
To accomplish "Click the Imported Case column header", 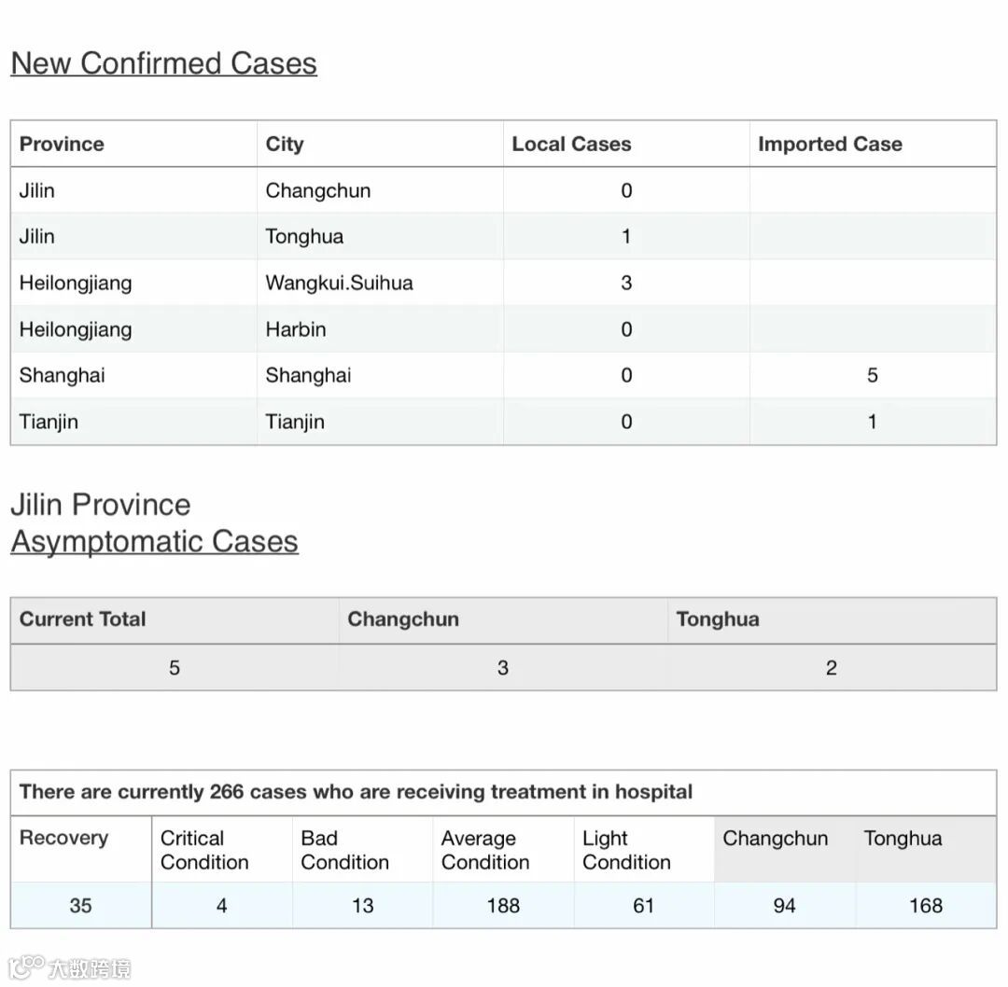I will (x=830, y=145).
